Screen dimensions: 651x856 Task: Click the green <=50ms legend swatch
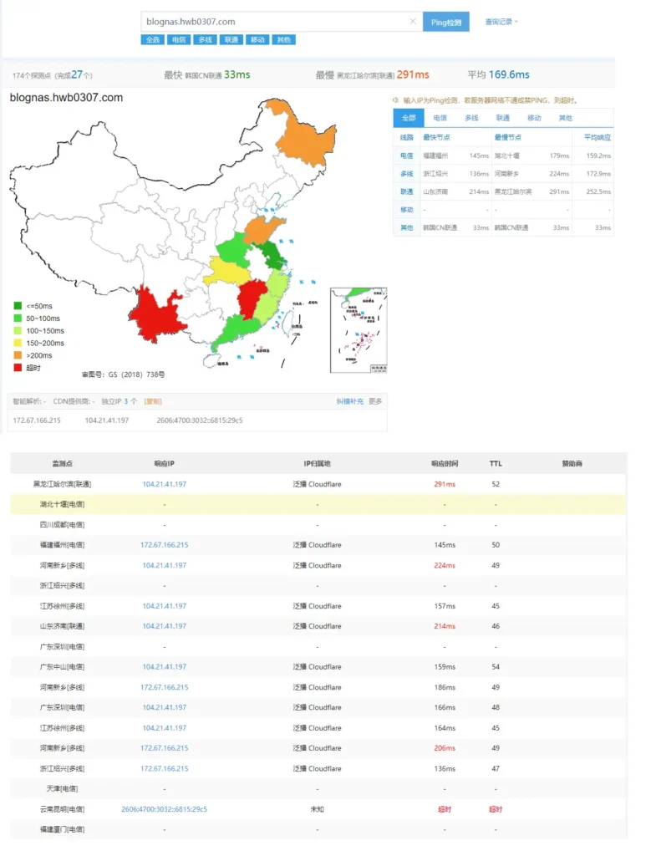click(x=18, y=305)
